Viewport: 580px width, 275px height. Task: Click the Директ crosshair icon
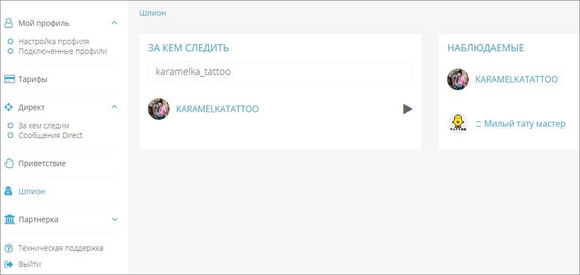coord(9,107)
